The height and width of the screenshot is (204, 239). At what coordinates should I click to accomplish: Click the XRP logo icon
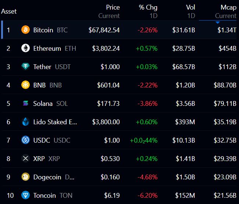click(25, 158)
